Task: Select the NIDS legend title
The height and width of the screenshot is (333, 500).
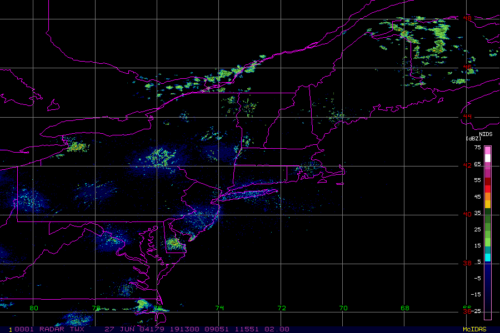Action: (486, 134)
